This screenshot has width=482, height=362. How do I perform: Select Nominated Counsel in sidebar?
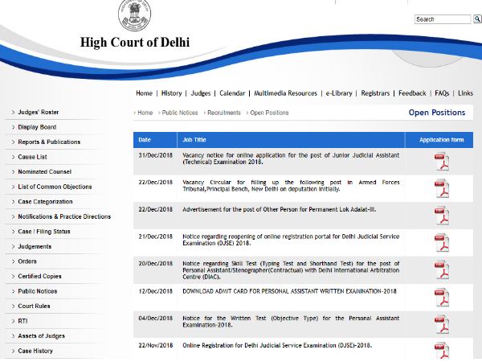coord(44,172)
